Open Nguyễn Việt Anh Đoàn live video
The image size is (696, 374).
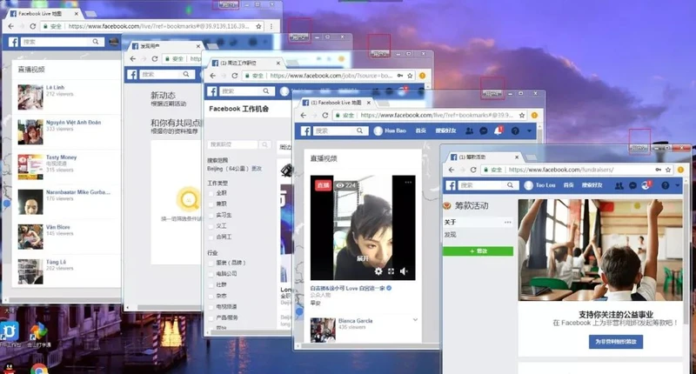click(x=67, y=131)
